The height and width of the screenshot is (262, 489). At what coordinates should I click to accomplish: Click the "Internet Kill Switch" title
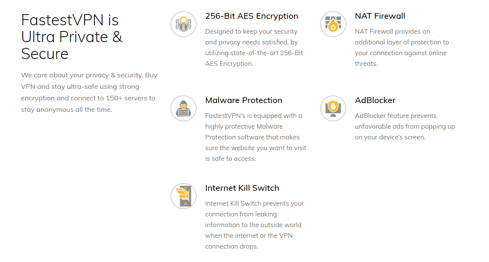coord(242,188)
